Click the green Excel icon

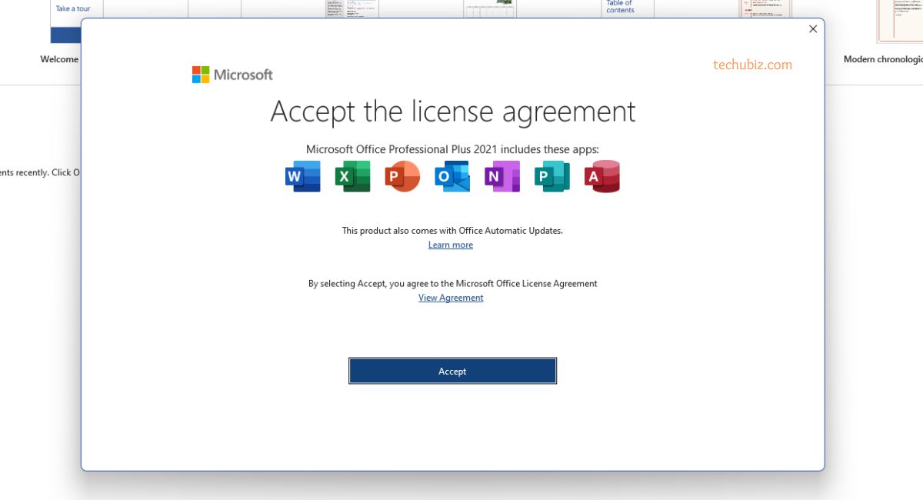click(x=352, y=176)
